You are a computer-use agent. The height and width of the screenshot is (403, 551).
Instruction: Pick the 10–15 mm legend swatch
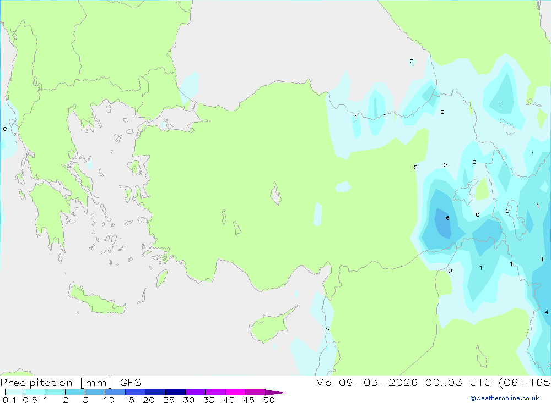click(115, 392)
